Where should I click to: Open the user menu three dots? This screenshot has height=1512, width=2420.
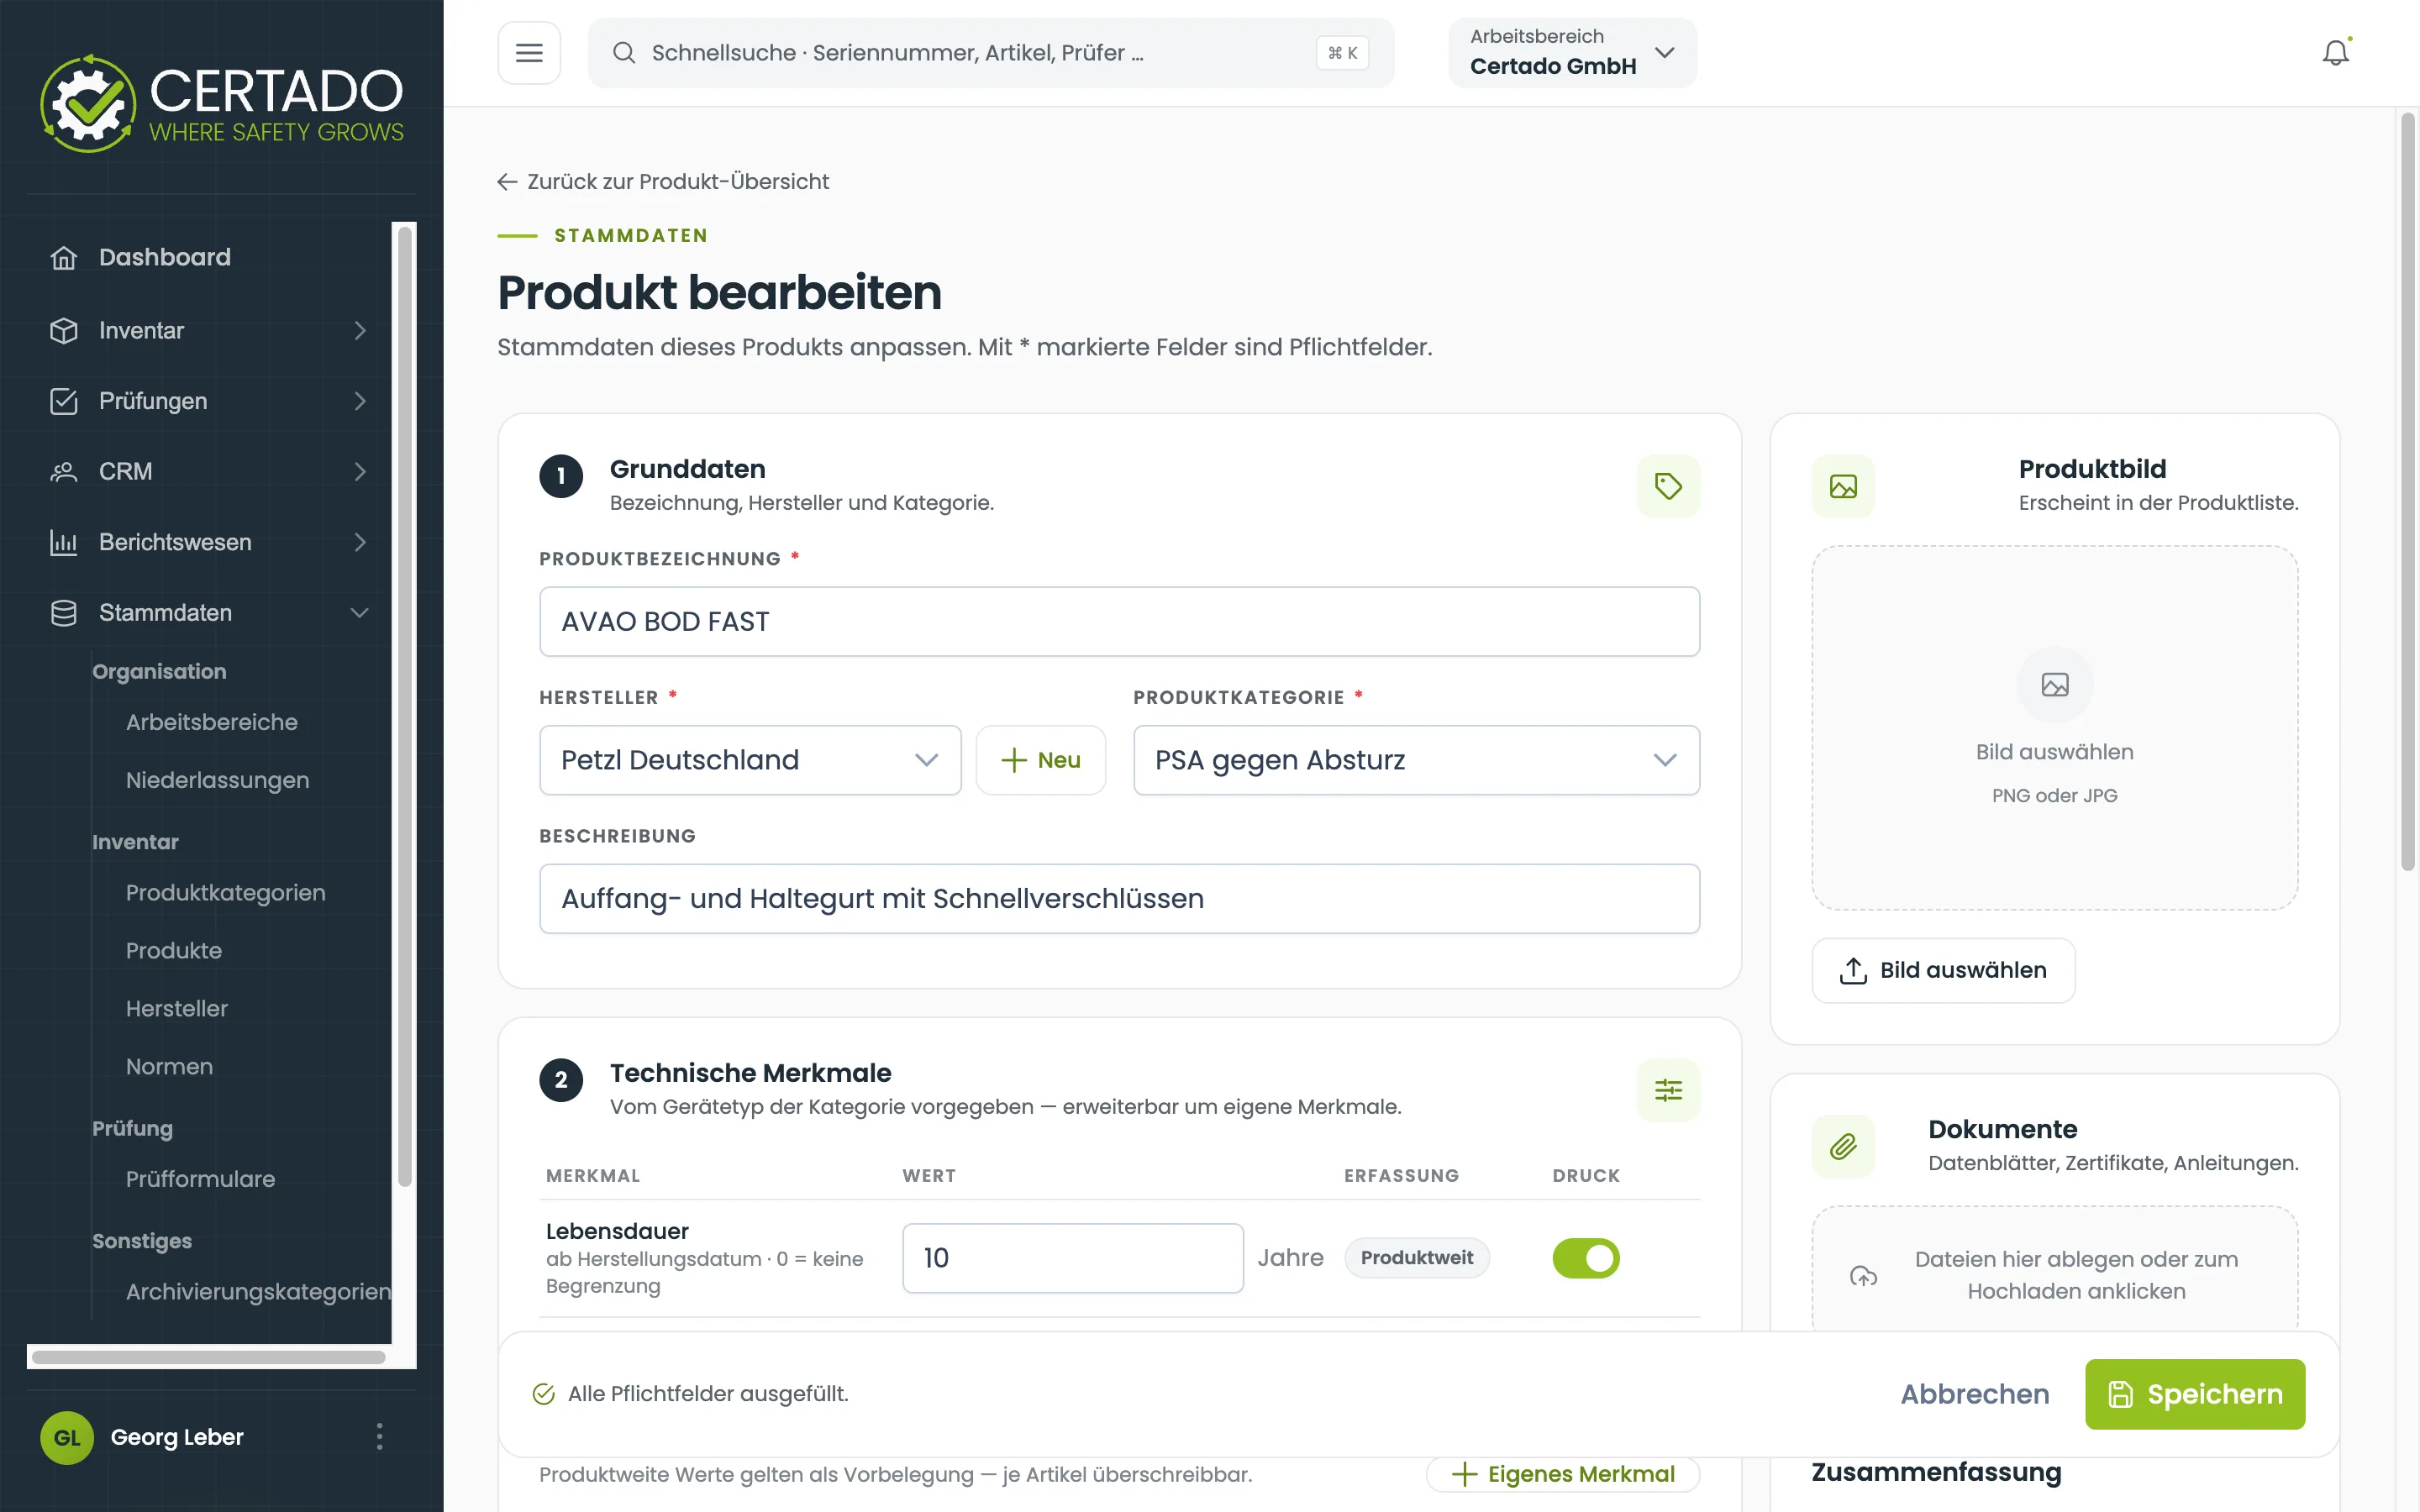pos(379,1437)
